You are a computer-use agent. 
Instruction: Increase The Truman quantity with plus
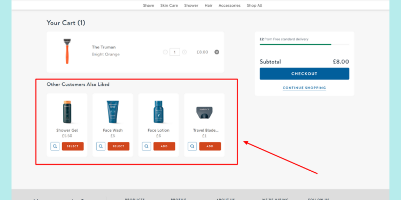[x=184, y=52]
